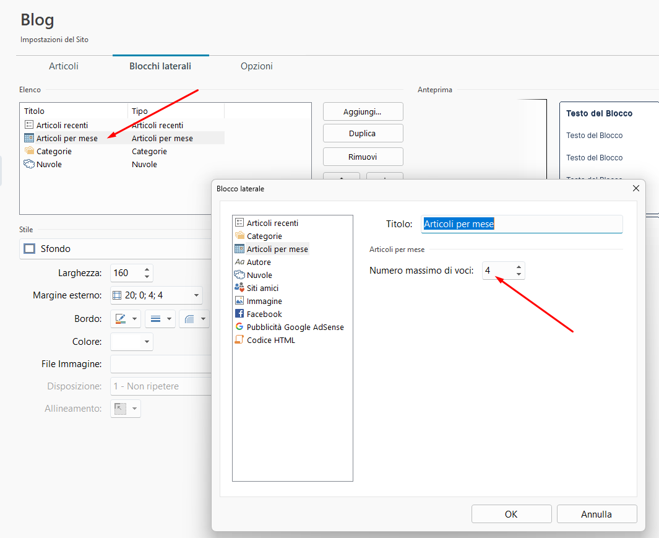Select Facebook icon in block type list
659x538 pixels.
239,314
